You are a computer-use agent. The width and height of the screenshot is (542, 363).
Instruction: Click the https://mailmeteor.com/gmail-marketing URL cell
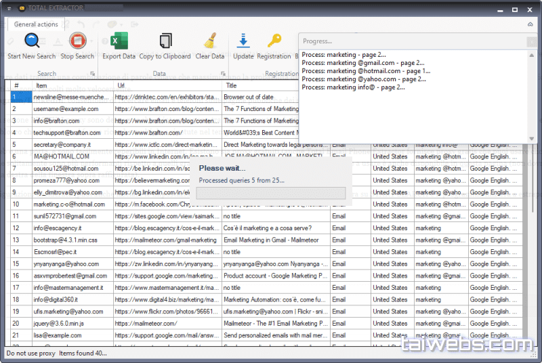pos(167,240)
